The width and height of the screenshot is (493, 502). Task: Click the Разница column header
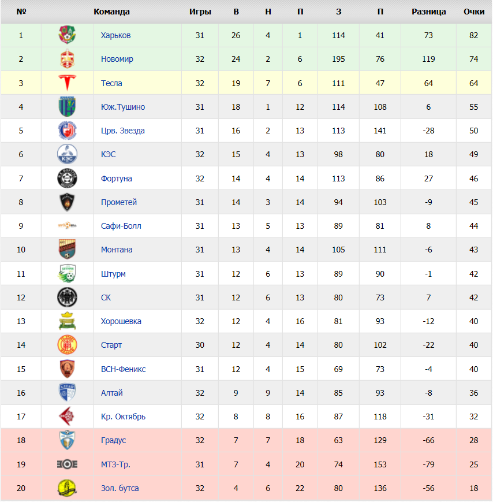pos(428,12)
